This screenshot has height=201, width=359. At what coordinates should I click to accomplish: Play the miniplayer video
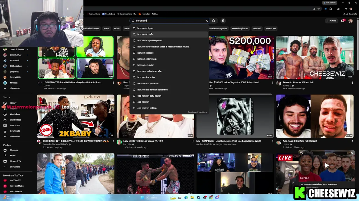pos(326,166)
